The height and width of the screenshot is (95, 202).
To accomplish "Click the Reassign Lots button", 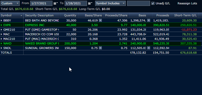I will coord(187,4).
